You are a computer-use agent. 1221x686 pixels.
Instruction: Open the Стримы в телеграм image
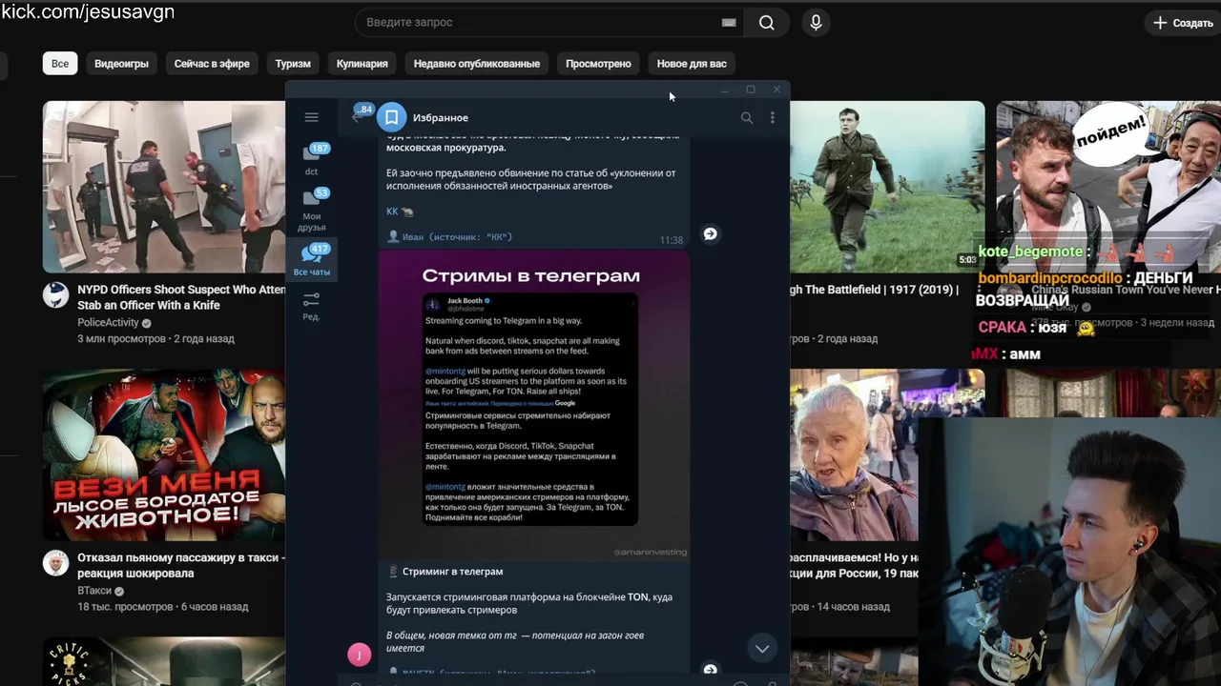(533, 404)
